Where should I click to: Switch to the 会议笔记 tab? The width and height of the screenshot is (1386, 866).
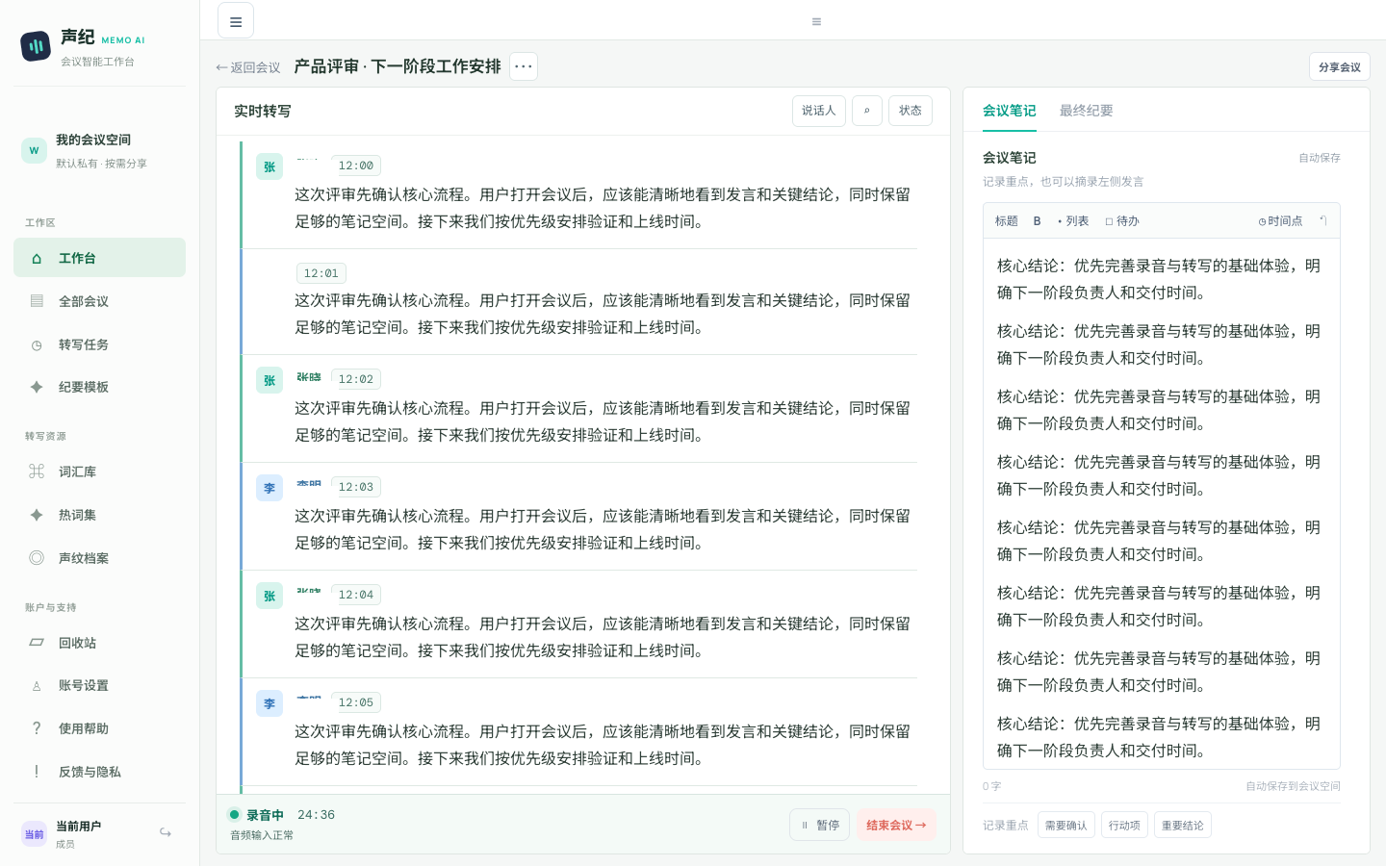click(x=1009, y=111)
